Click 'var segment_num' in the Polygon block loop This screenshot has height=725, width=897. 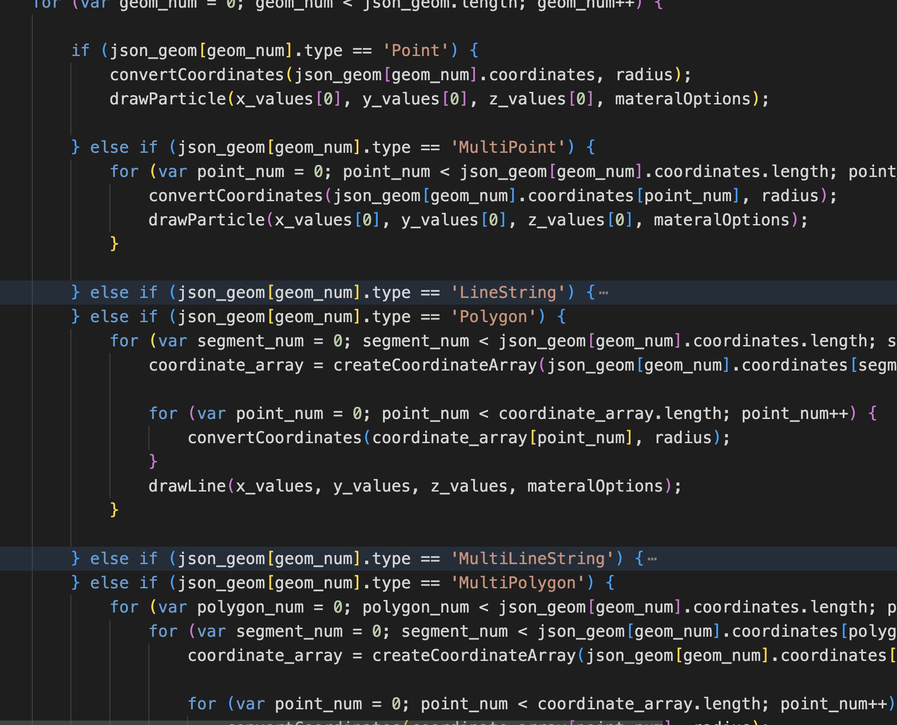click(231, 341)
